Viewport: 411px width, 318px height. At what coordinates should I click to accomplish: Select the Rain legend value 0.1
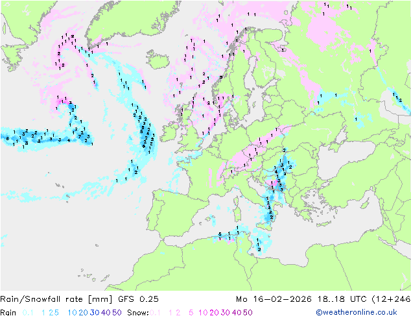tap(28, 313)
